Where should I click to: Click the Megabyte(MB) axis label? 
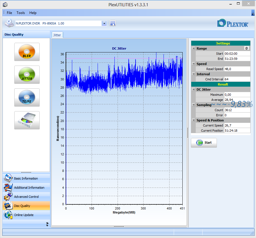pyautogui.click(x=124, y=212)
